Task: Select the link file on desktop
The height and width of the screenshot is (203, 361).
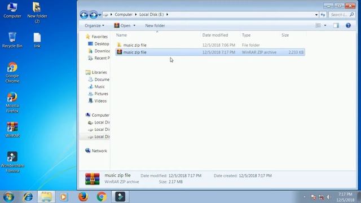Action: coord(37,40)
